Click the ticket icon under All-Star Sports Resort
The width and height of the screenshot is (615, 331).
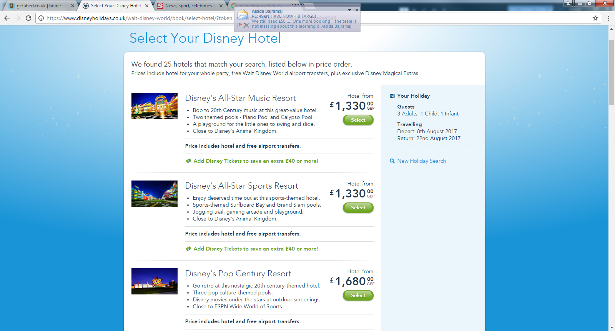pos(188,249)
